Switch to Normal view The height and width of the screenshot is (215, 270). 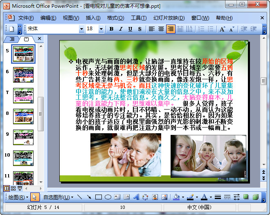7,188
